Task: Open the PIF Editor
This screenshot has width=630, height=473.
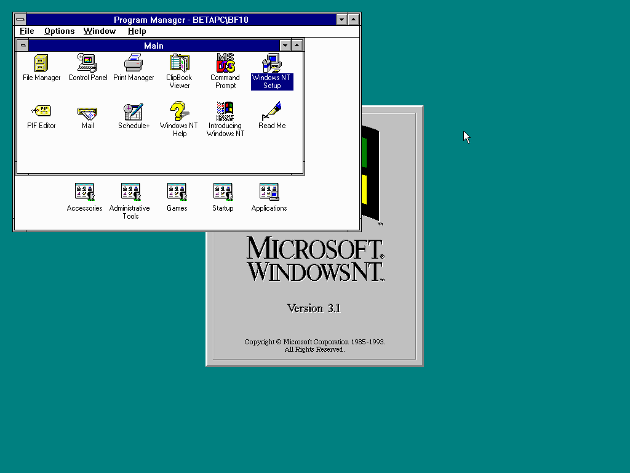Action: 41,111
